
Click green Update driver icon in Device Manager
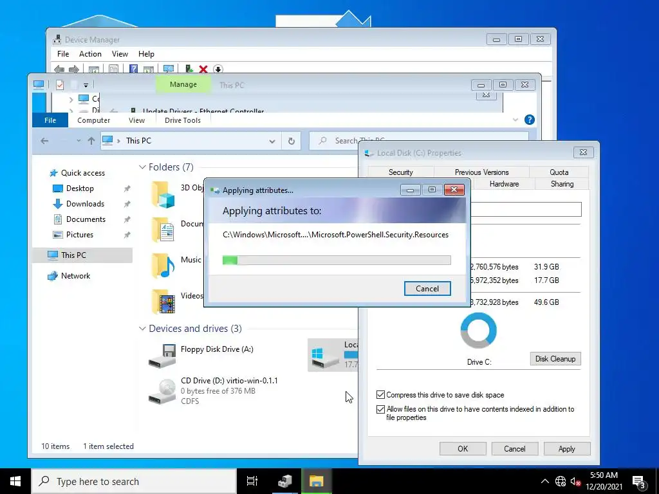[189, 69]
